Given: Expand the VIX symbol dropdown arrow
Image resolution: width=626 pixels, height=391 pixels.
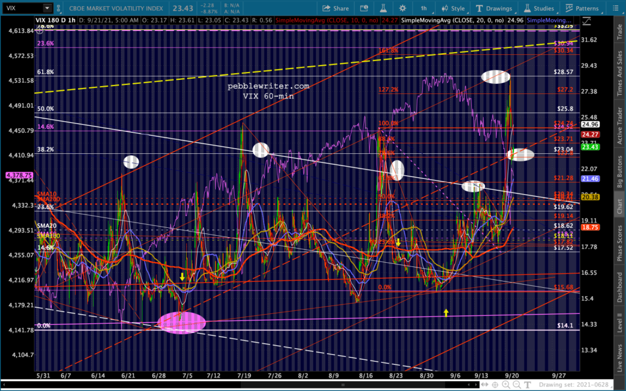Looking at the screenshot, I should tap(47, 9).
